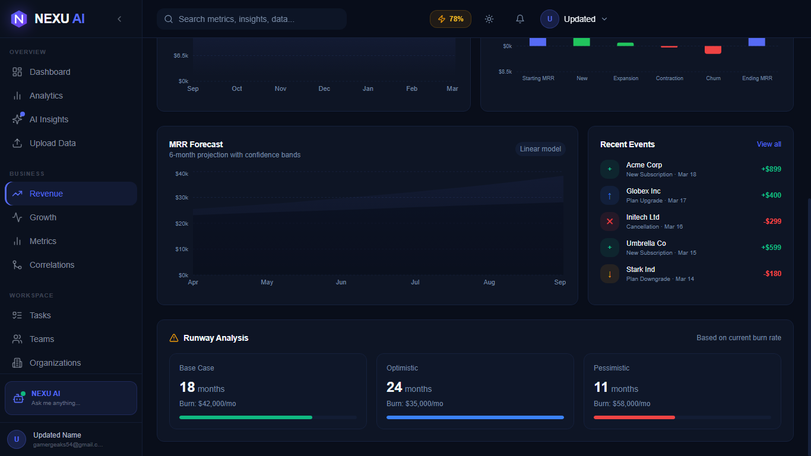Screen dimensions: 811x456
Task: Switch to the Revenue section
Action: point(46,193)
